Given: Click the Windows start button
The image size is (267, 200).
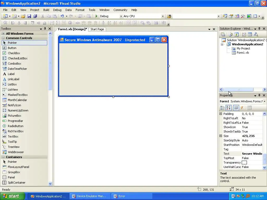Looking at the screenshot, I should (12, 196).
